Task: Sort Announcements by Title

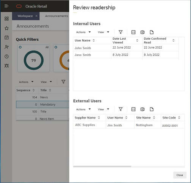Action: click(x=50, y=90)
